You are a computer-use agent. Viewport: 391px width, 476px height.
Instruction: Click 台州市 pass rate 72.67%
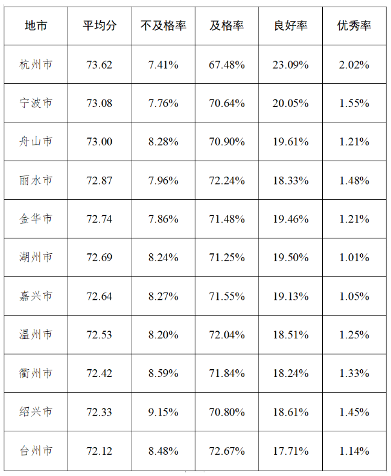[x=227, y=451]
